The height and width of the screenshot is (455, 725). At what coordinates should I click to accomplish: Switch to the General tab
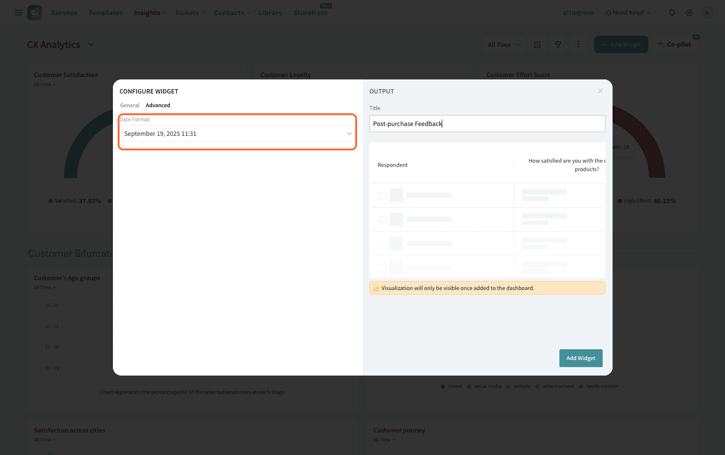[x=130, y=105]
